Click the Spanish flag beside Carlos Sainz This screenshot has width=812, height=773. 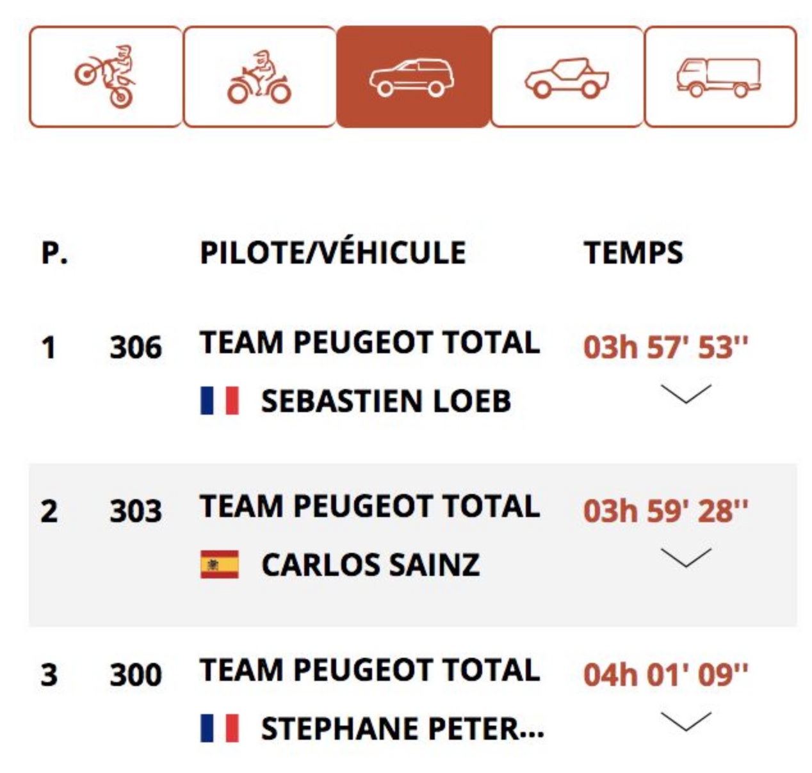coord(220,564)
